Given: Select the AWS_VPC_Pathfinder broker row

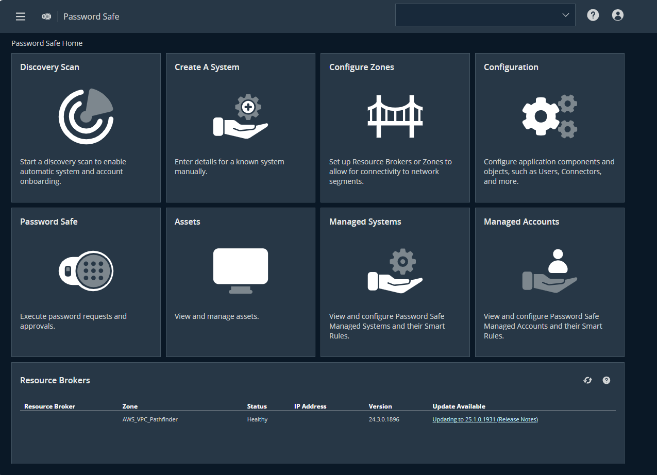Looking at the screenshot, I should [x=150, y=419].
